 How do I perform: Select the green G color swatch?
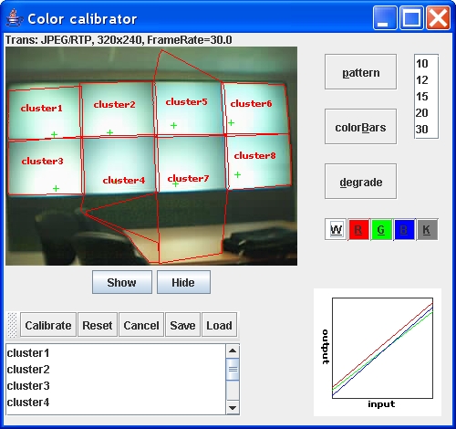click(x=381, y=229)
